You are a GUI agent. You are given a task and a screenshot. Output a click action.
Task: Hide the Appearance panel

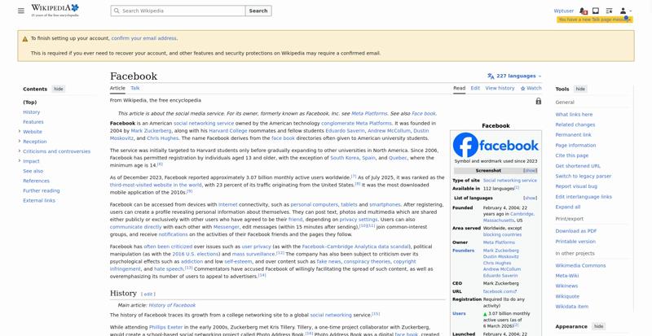[x=598, y=326]
